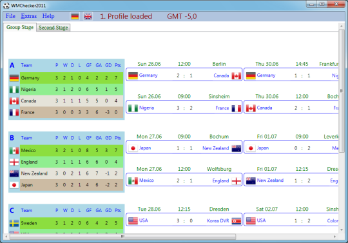
Task: Click Germany home score in Germany–Canada match
Action: 178,75
